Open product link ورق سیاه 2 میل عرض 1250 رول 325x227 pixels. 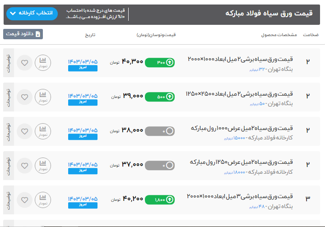tap(241, 162)
